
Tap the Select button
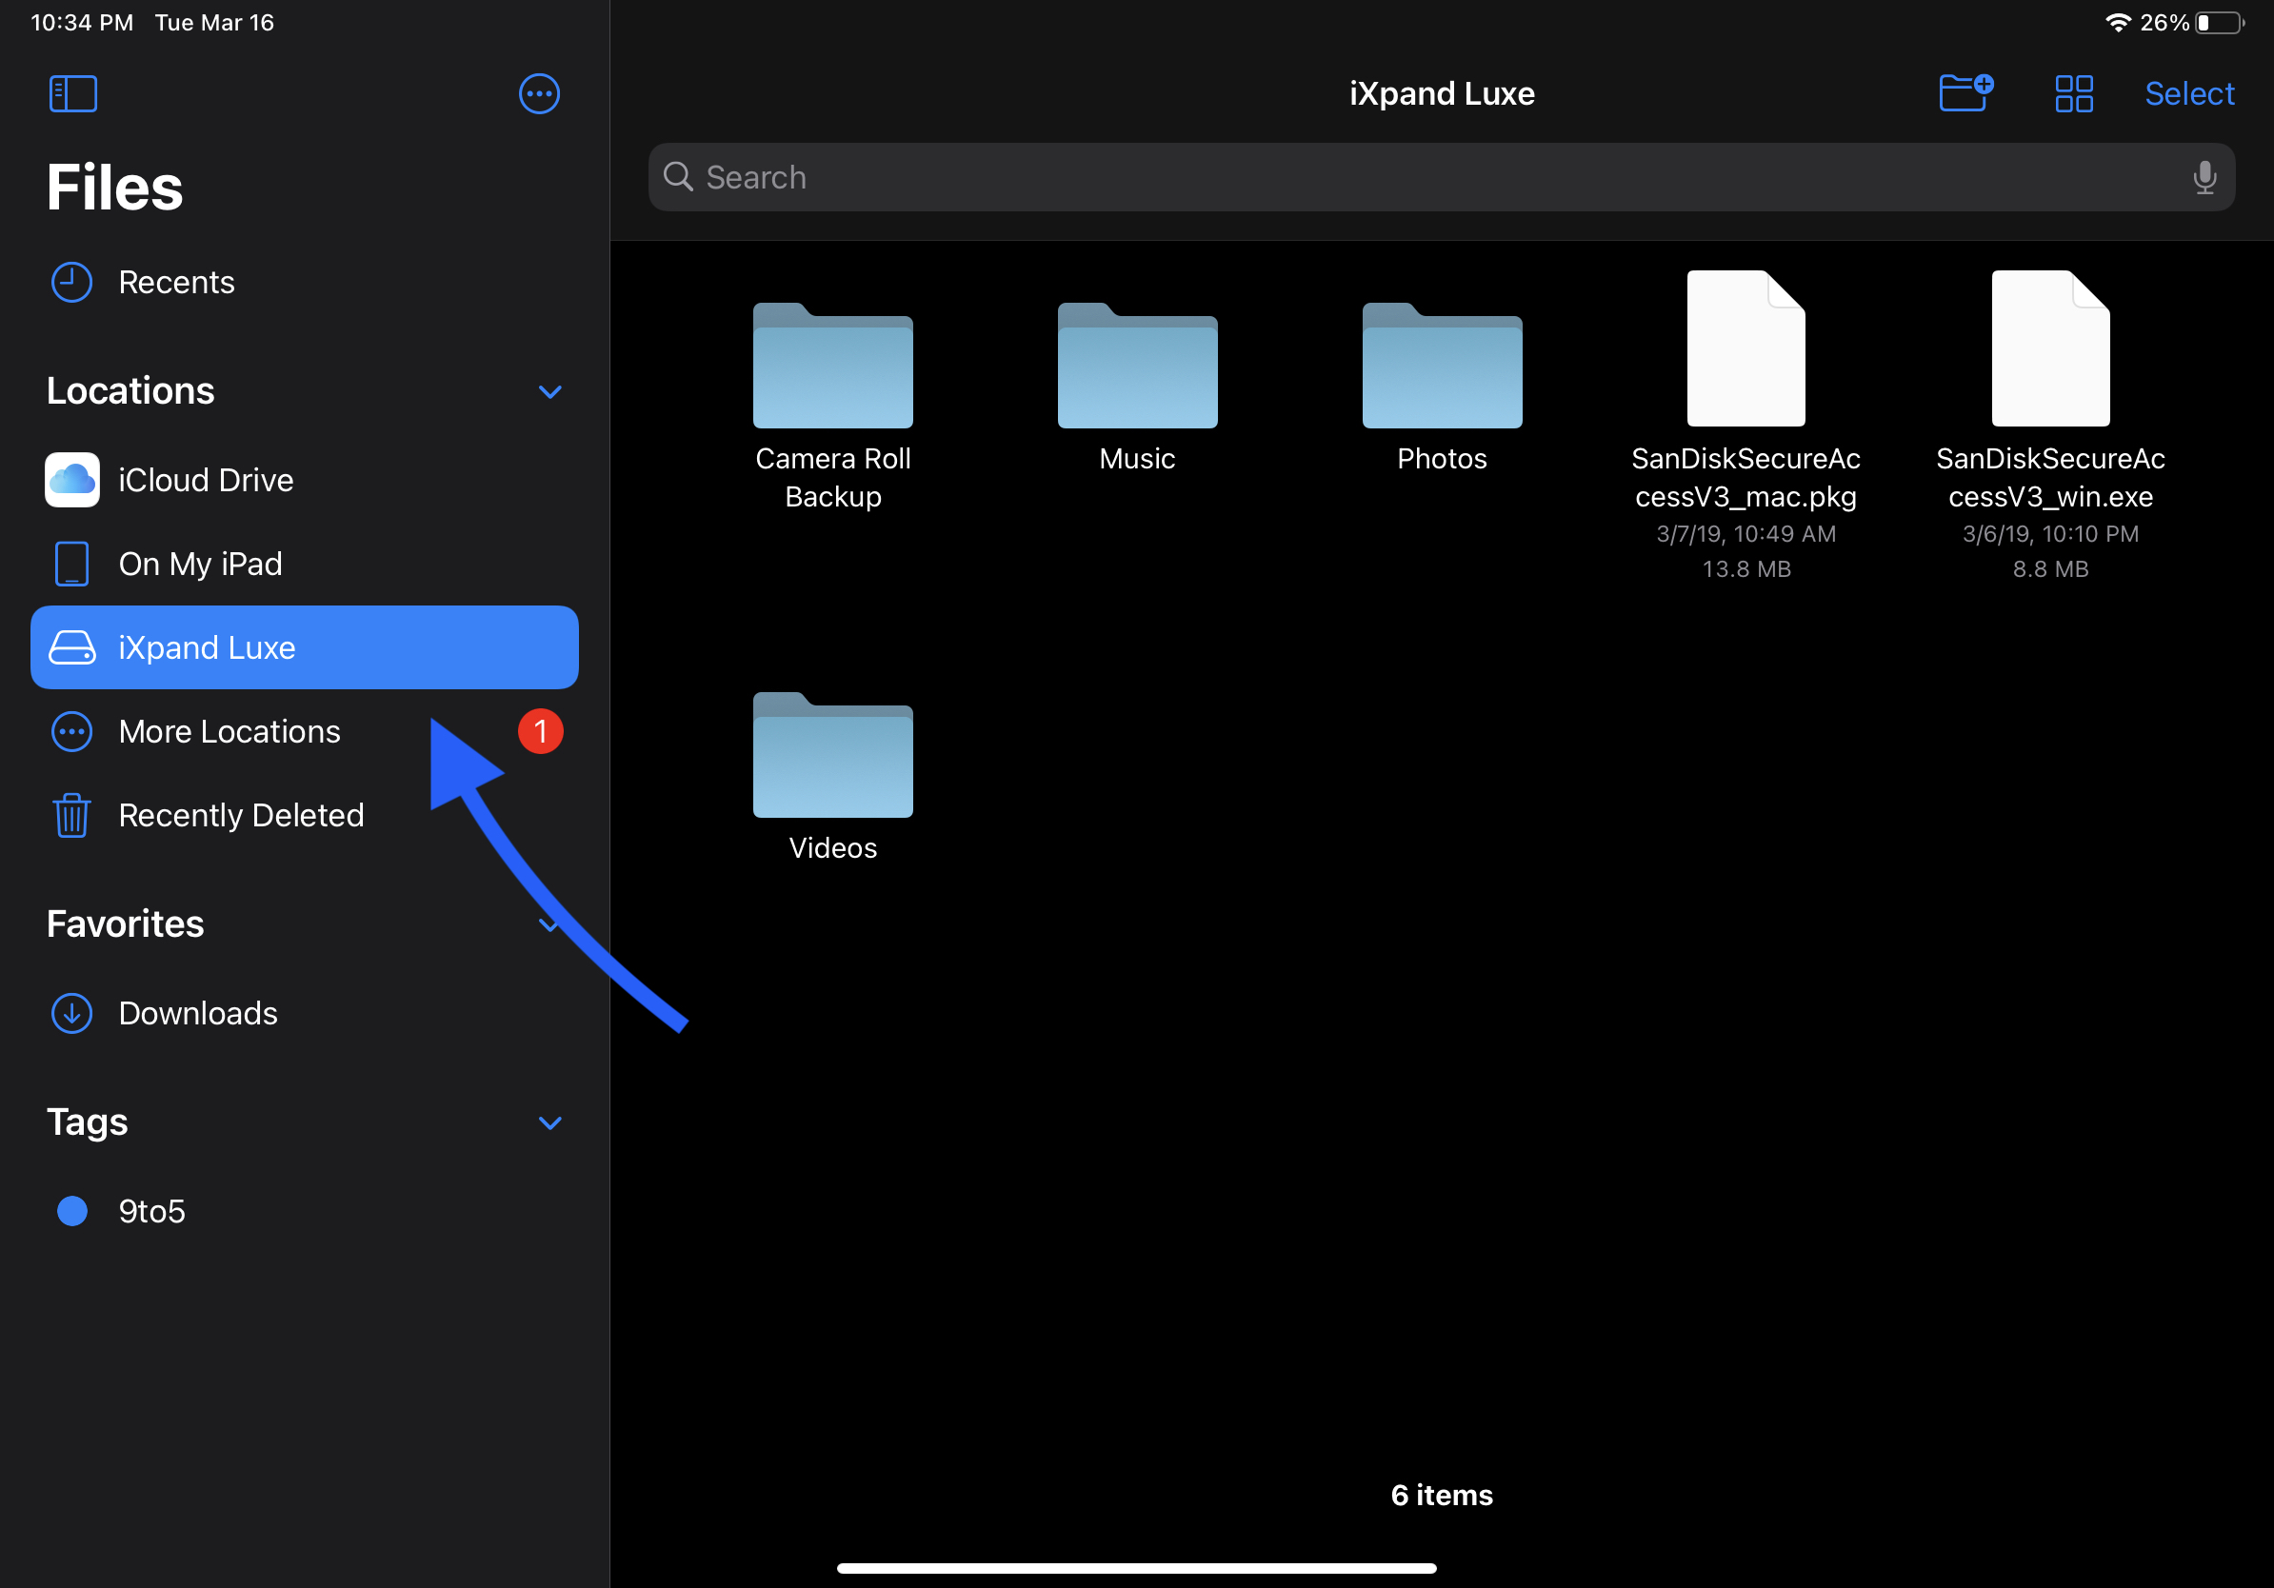(2188, 94)
